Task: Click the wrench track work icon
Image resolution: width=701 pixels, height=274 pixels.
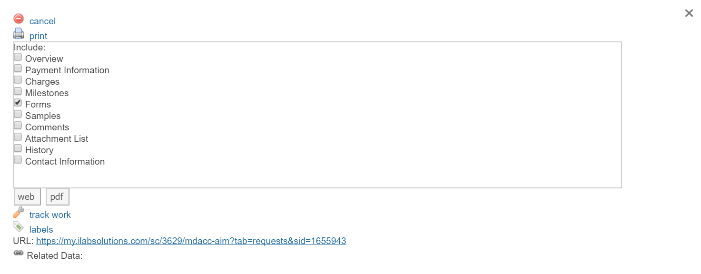Action: [19, 213]
